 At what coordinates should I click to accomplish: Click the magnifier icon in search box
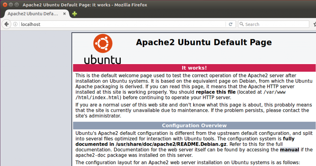(x=242, y=24)
